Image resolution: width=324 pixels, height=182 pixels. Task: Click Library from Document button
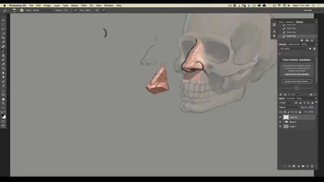[297, 81]
